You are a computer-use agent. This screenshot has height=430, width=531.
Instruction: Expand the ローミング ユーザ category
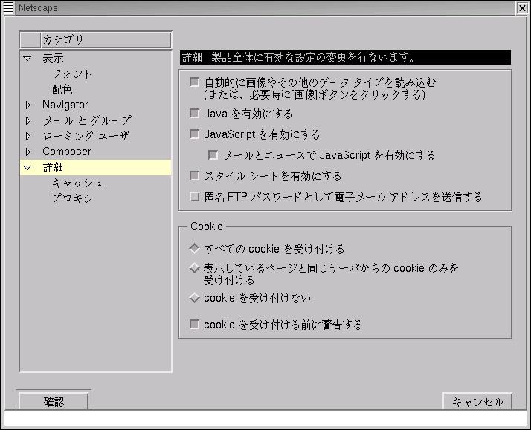coord(28,136)
